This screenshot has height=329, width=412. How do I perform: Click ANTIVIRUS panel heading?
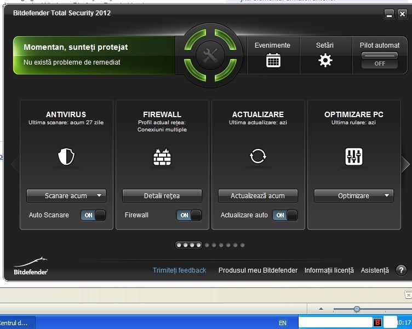click(x=66, y=114)
